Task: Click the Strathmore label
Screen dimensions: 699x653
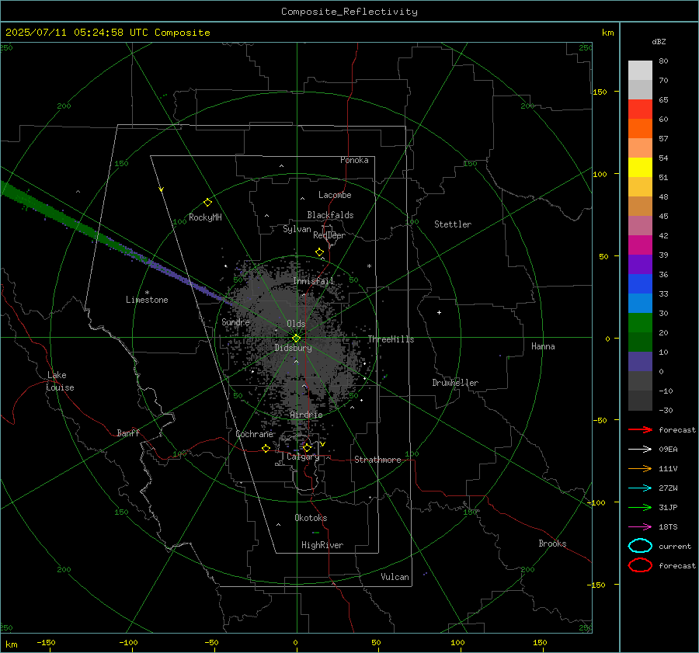Action: 377,460
